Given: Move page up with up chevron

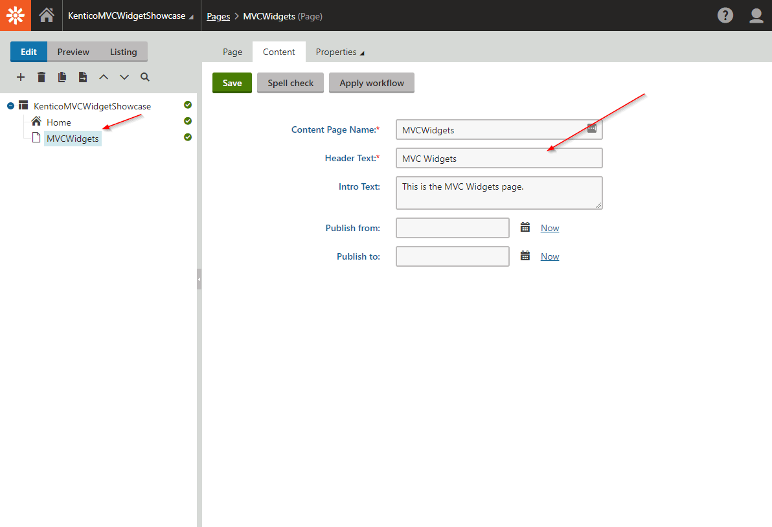Looking at the screenshot, I should click(104, 77).
